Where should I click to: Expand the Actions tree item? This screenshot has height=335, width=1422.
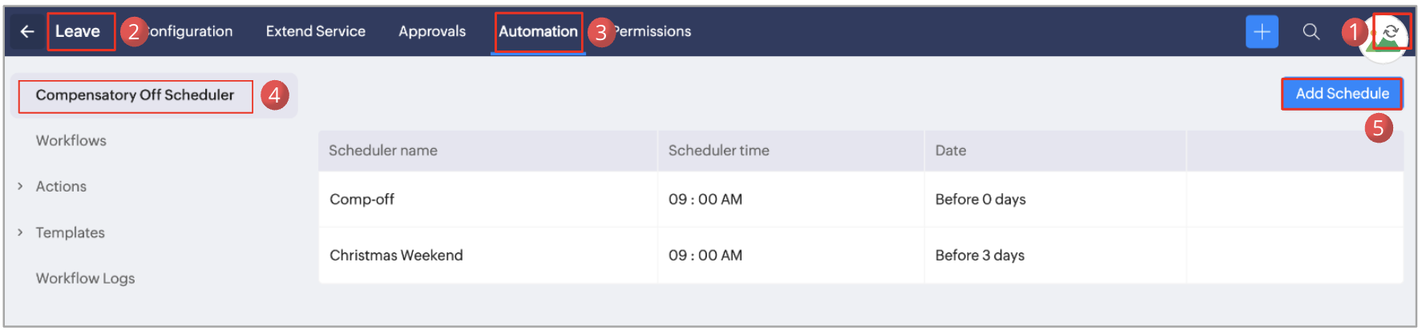click(20, 187)
